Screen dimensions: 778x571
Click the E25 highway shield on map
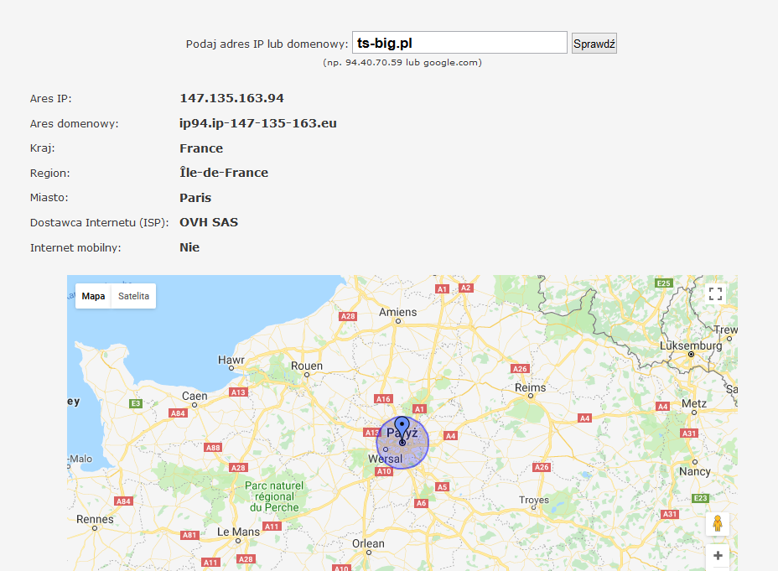[664, 283]
